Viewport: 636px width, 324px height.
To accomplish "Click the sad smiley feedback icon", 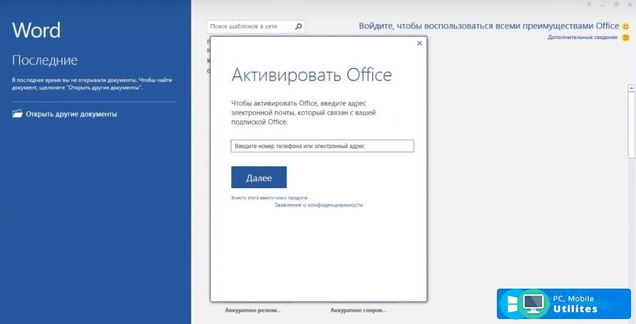I will coord(626,37).
